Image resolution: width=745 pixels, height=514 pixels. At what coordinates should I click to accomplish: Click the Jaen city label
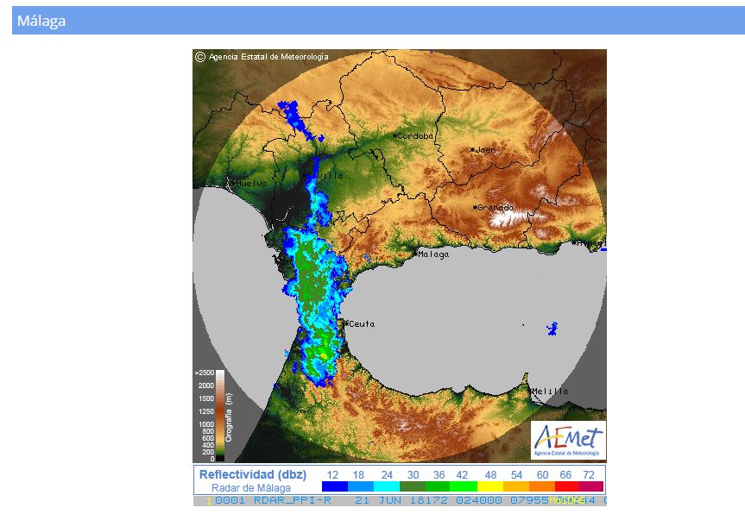click(483, 150)
